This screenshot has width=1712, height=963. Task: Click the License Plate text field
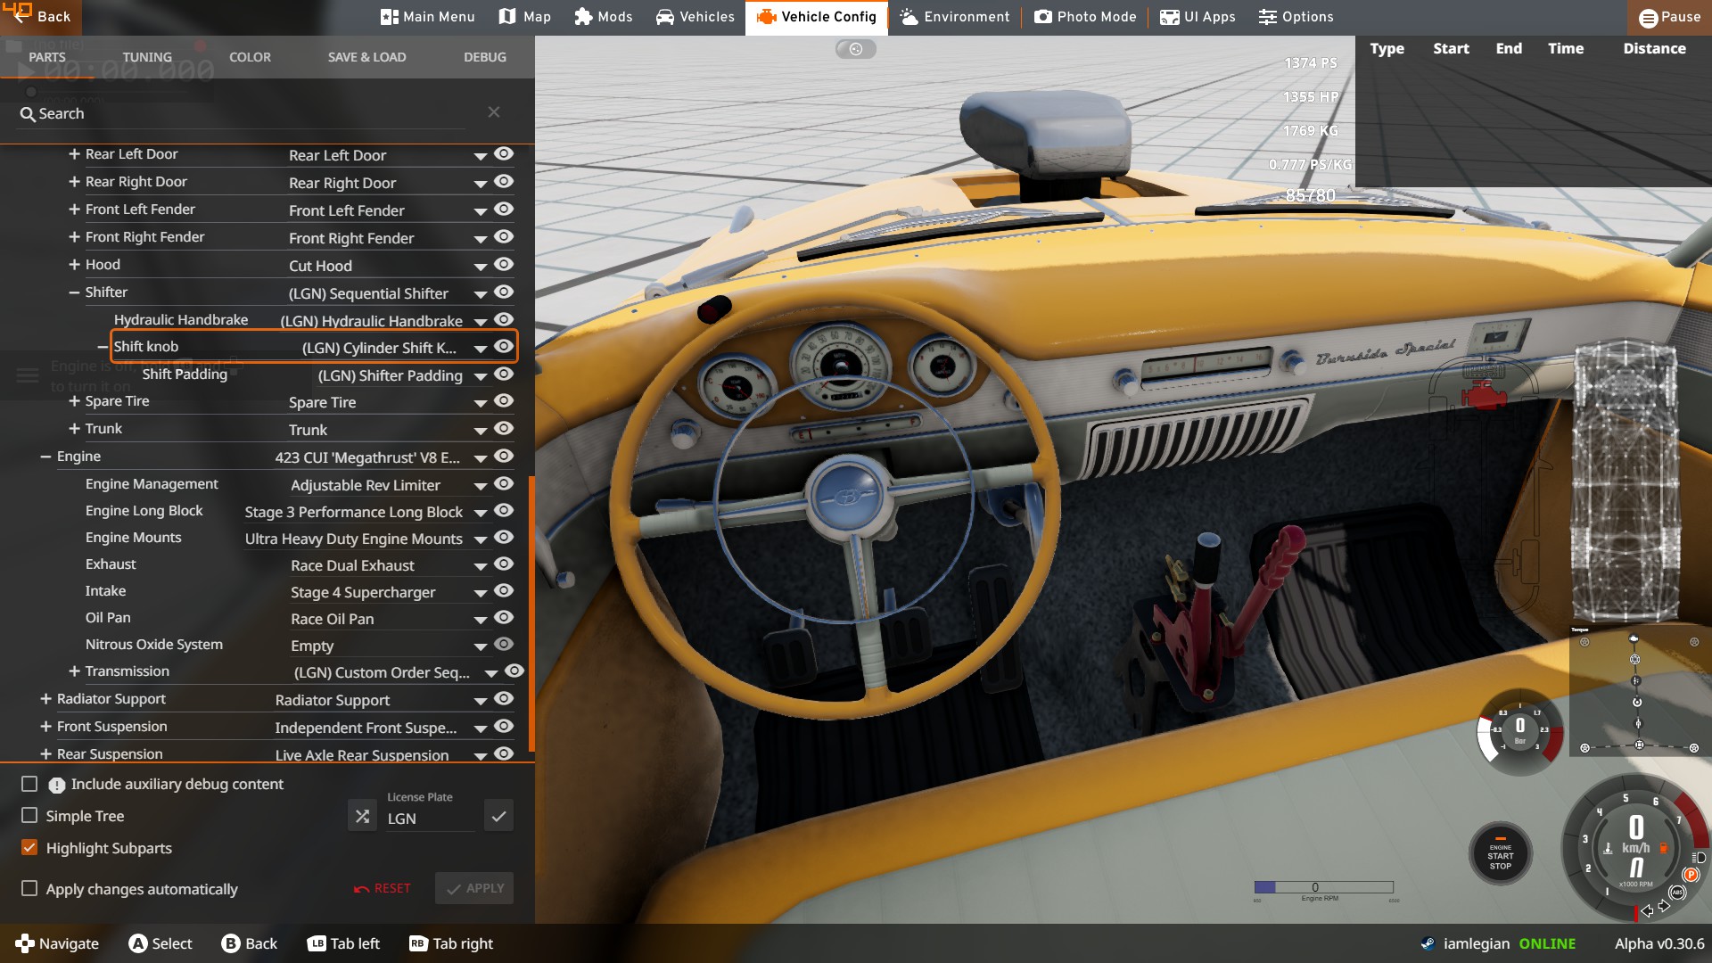[430, 819]
